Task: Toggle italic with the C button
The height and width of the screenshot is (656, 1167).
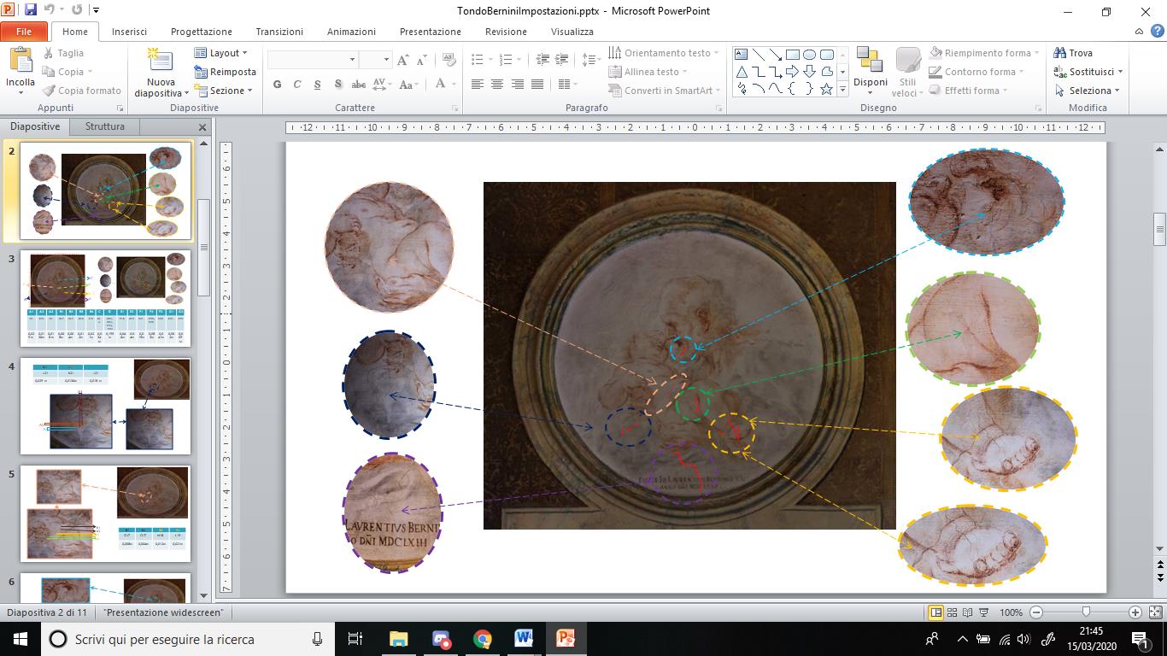Action: (297, 84)
